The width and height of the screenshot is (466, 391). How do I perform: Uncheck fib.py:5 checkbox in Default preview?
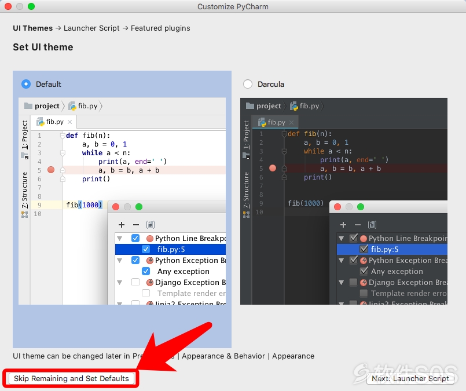pyautogui.click(x=146, y=249)
